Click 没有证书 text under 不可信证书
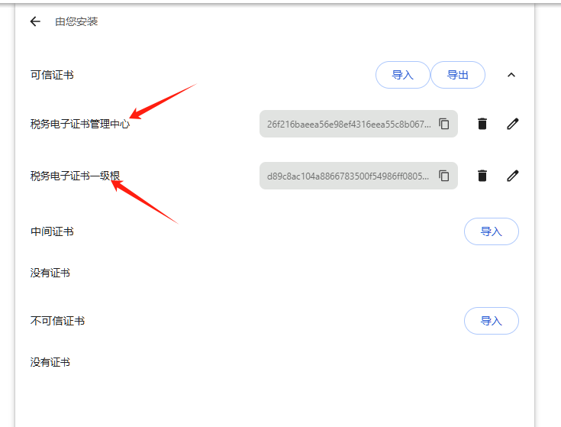The height and width of the screenshot is (427, 561). [50, 362]
